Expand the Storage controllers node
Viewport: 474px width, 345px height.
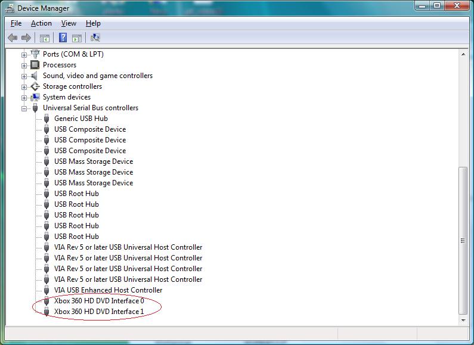24,87
